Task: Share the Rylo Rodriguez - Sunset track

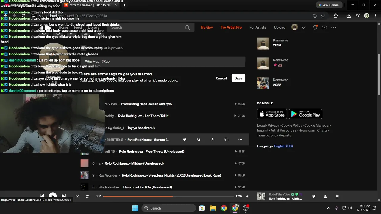Action: [x=213, y=140]
